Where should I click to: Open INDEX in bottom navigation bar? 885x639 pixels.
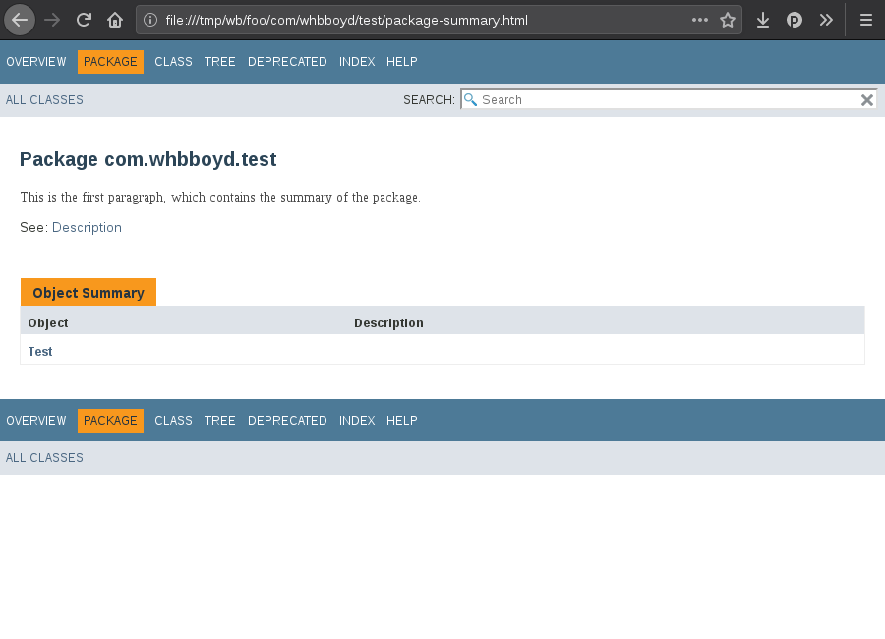(x=357, y=421)
